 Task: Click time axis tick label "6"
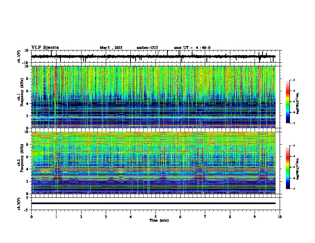tap(181, 217)
